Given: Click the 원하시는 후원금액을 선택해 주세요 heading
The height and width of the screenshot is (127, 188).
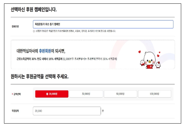Looking at the screenshot, I should click(x=40, y=76).
